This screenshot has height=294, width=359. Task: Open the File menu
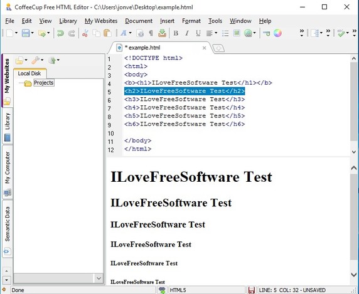[9, 21]
